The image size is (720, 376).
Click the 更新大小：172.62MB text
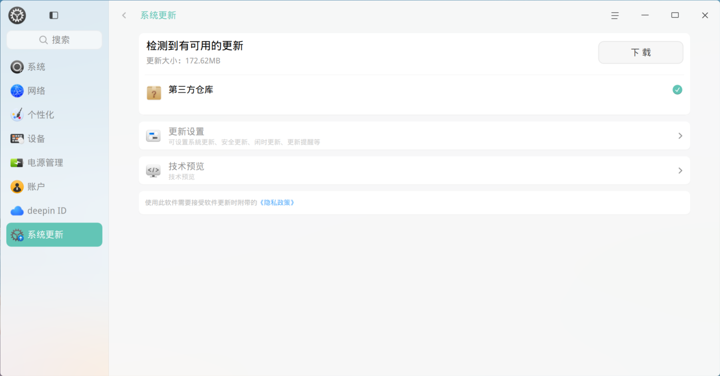click(183, 61)
